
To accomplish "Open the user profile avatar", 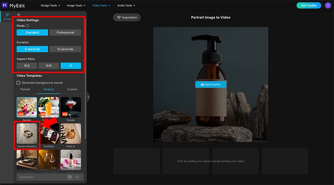I will pos(328,5).
